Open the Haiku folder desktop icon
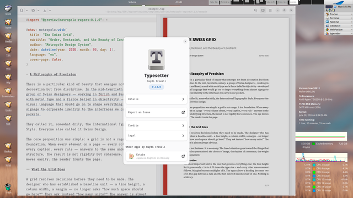Screen dimensions: 353x198 tap(8, 106)
